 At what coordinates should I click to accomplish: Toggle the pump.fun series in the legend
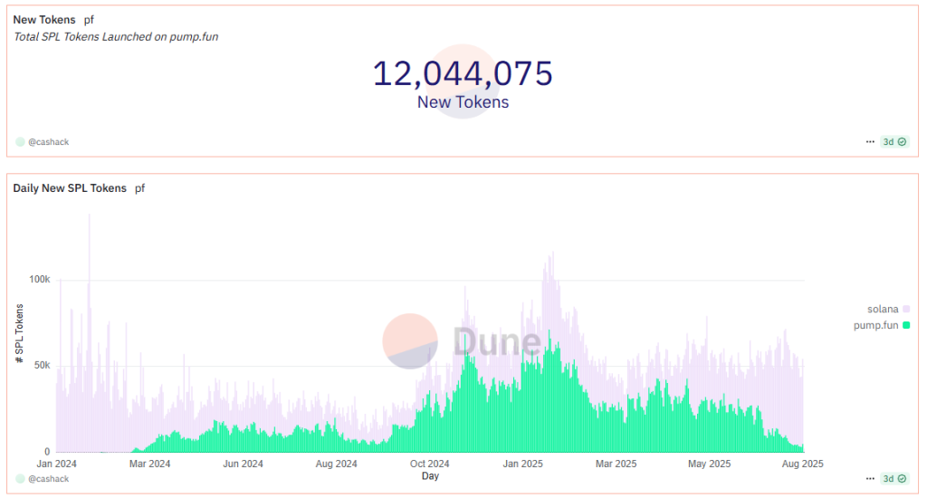pyautogui.click(x=875, y=325)
